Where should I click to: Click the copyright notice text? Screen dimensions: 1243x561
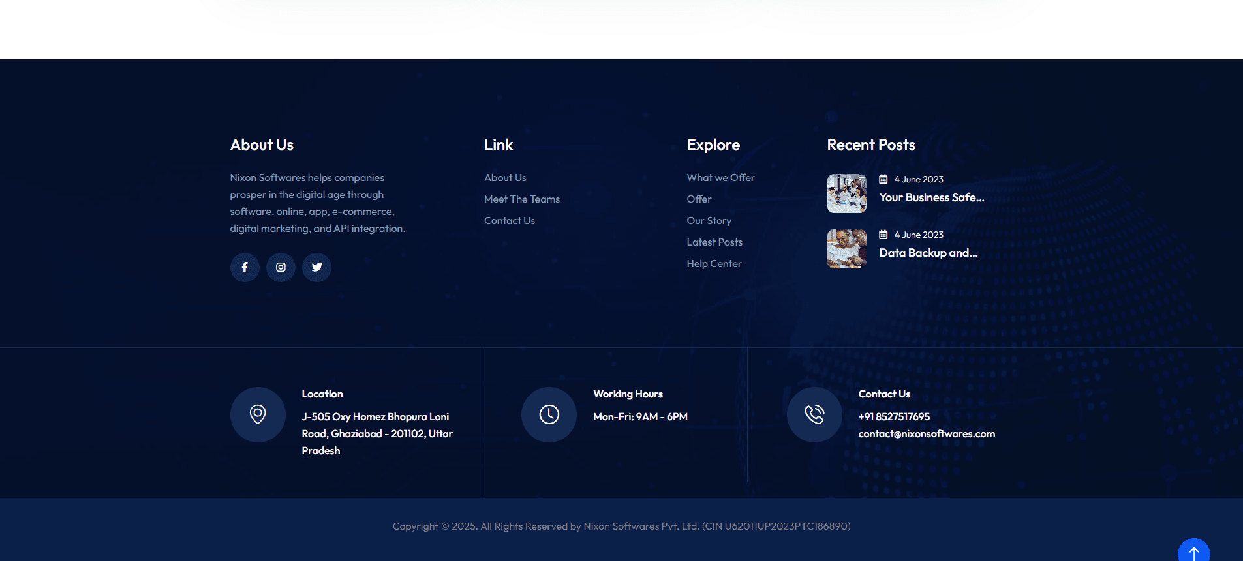621,526
